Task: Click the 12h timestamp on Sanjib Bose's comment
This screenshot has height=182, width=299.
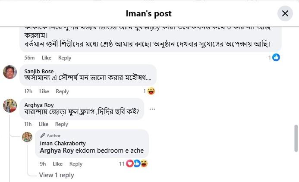Action: tap(28, 91)
